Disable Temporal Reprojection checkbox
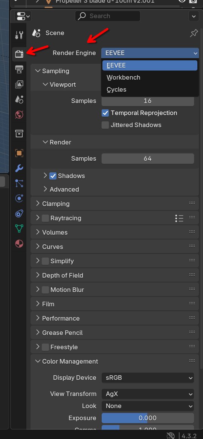The width and height of the screenshot is (203, 439). [x=105, y=113]
